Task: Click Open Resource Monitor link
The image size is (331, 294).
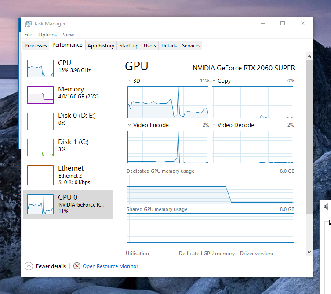Action: pos(110,266)
